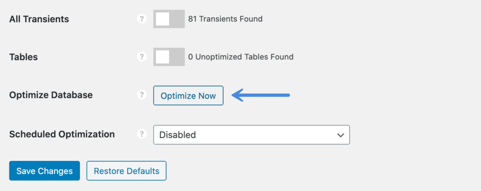Image resolution: width=481 pixels, height=191 pixels.
Task: Click the All Transients setting label
Action: pos(39,19)
